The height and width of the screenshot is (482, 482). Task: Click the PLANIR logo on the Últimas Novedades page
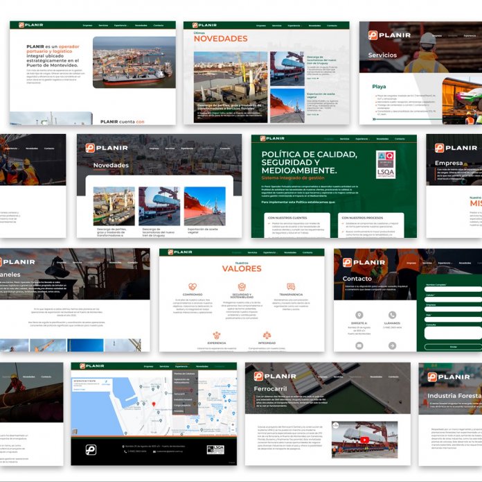(204, 25)
